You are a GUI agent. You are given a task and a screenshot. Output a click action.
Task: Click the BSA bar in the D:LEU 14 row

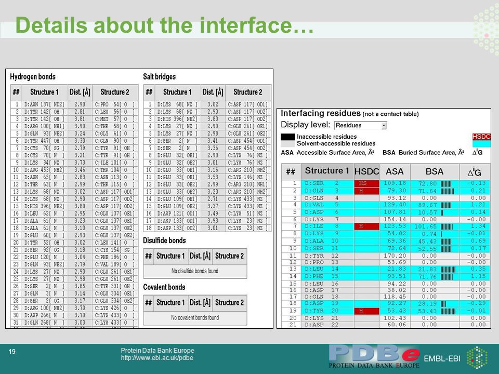pyautogui.click(x=448, y=270)
